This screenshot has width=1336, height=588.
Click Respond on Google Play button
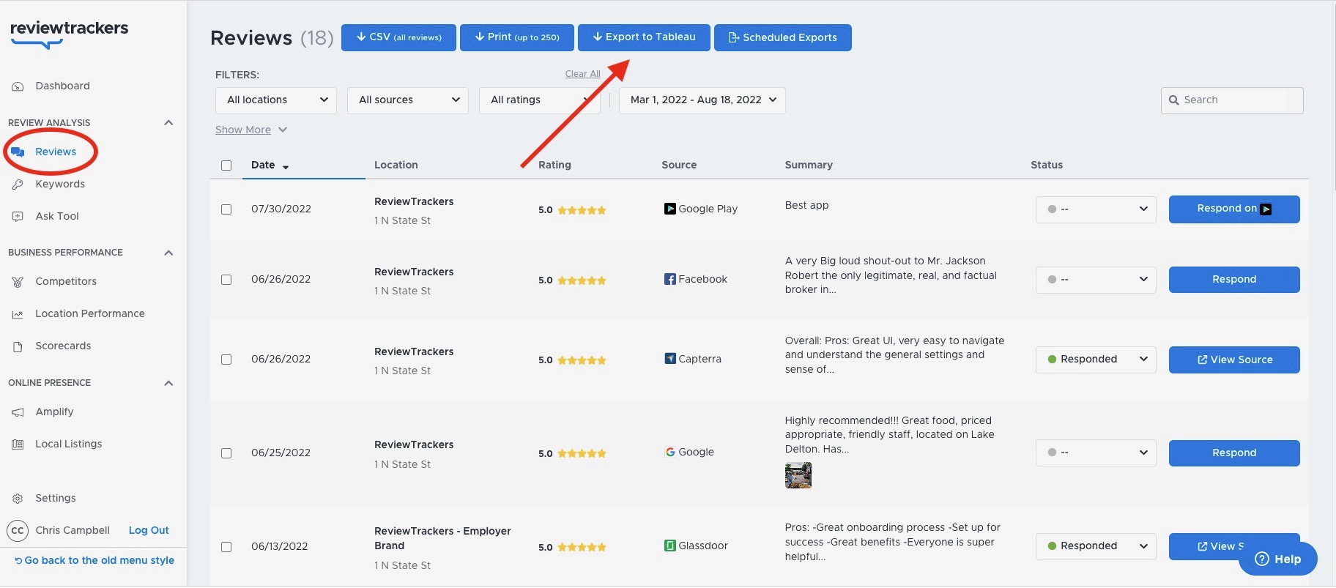(x=1234, y=209)
